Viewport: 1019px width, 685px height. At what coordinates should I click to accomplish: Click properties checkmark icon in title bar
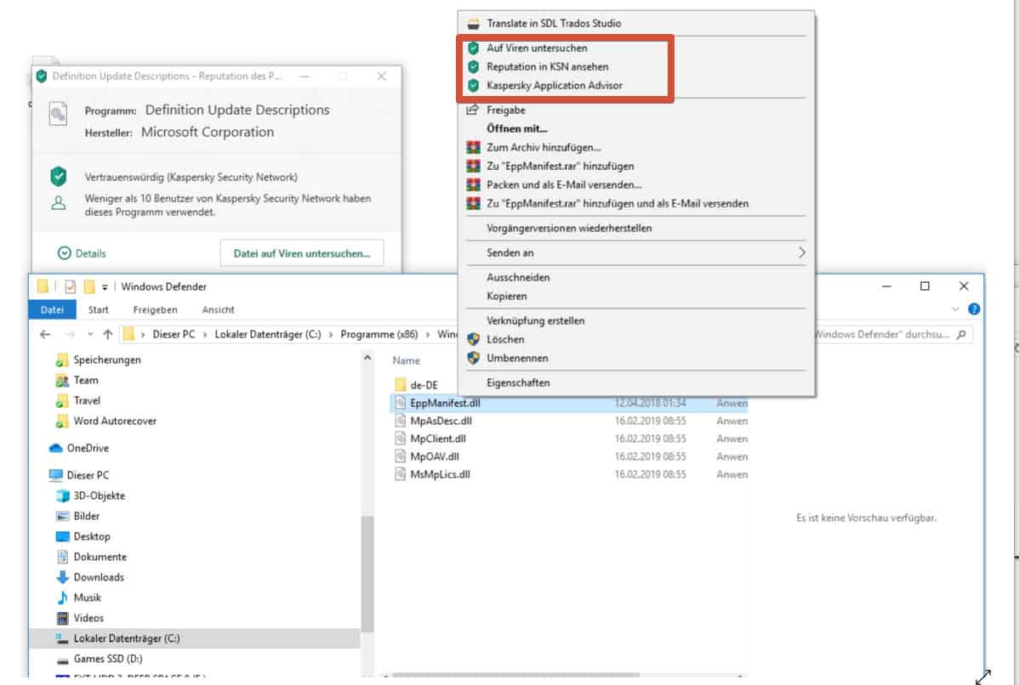(x=71, y=286)
